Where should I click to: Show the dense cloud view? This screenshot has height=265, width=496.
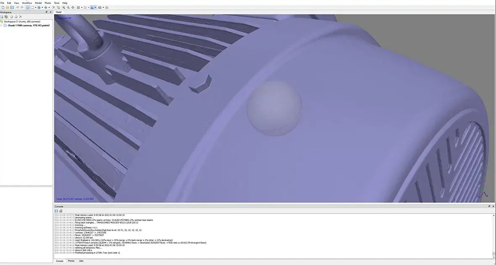click(x=85, y=8)
